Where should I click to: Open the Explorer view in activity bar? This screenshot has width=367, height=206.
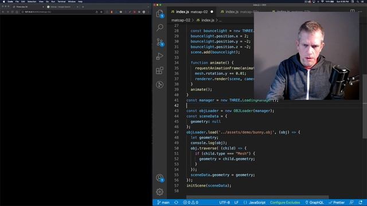[160, 14]
